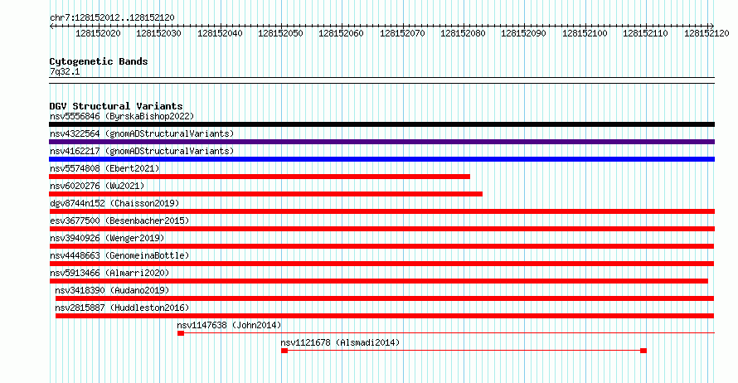Open the dgv8744n152 (Chaisson2019) label

pos(114,203)
